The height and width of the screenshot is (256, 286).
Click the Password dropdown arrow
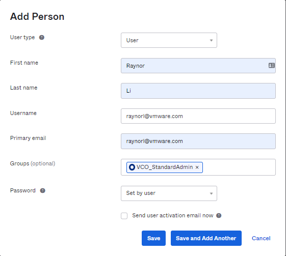(211, 193)
